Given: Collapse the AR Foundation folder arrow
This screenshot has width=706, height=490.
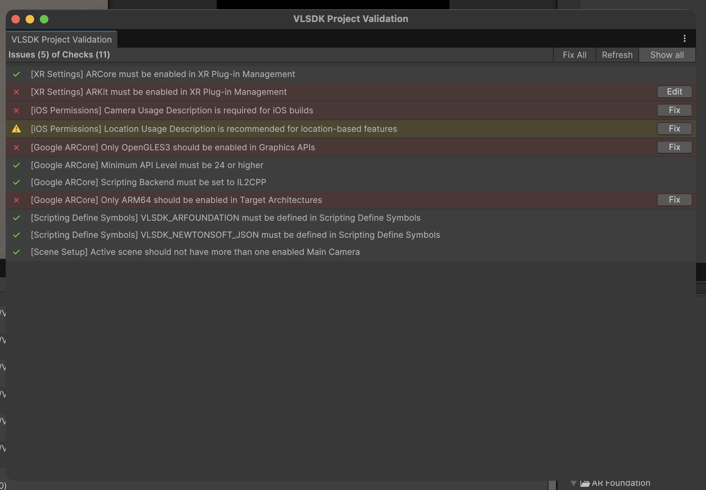Looking at the screenshot, I should coord(573,483).
